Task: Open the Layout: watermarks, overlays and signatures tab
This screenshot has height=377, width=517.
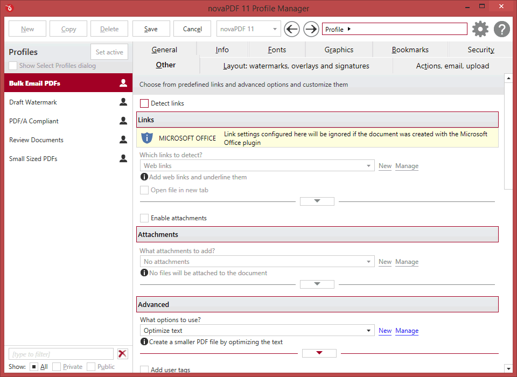Action: pyautogui.click(x=296, y=66)
